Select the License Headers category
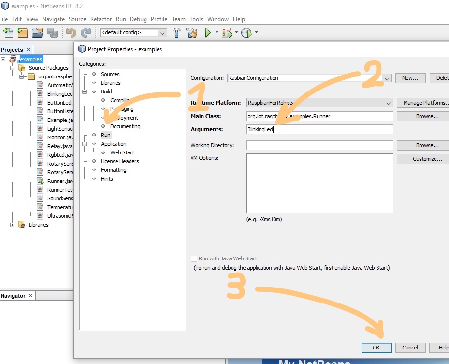 (x=120, y=161)
